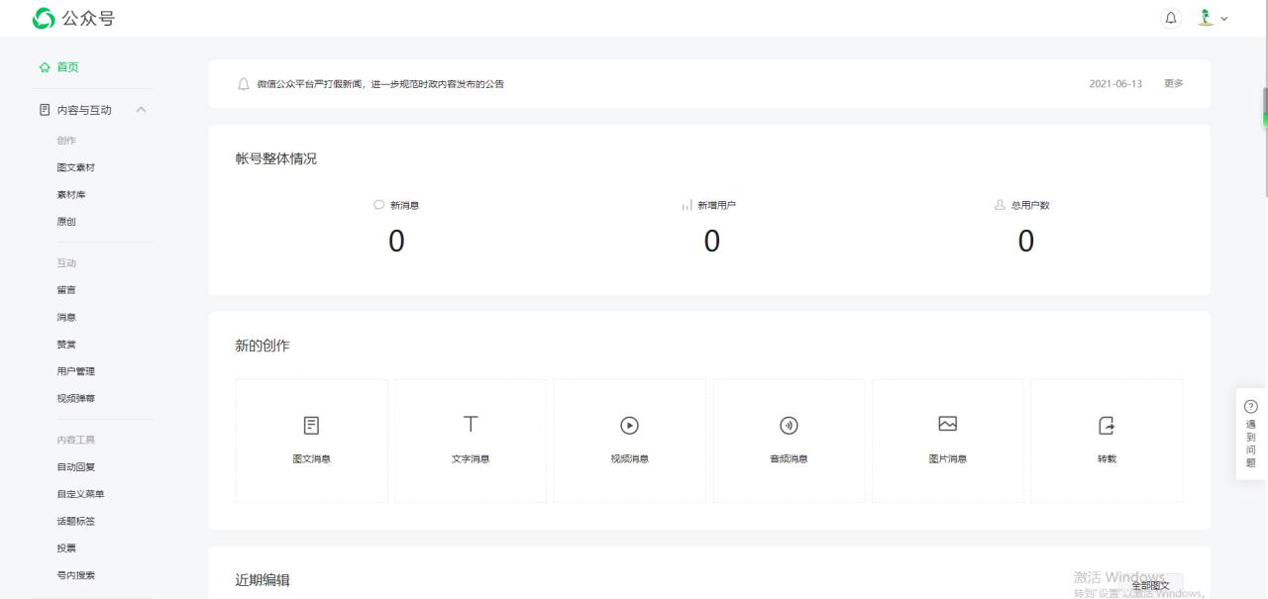
Task: Click the WeChat 公众号 logo
Action: pyautogui.click(x=73, y=18)
